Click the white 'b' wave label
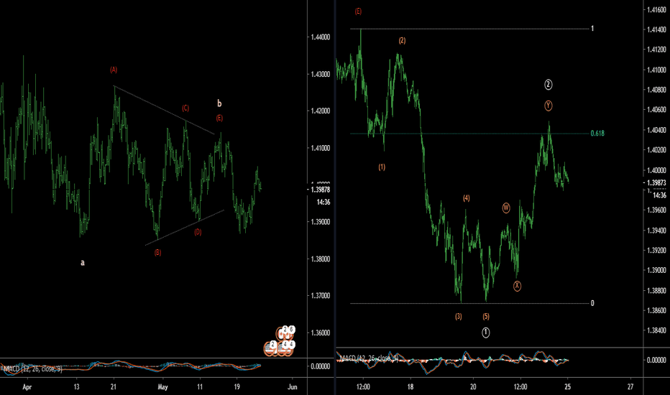 click(219, 103)
